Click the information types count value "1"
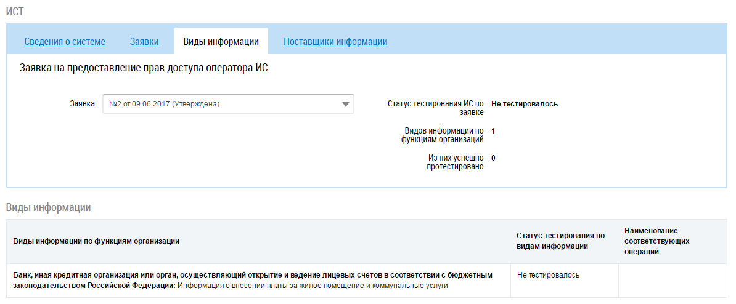The image size is (736, 304). click(x=493, y=131)
